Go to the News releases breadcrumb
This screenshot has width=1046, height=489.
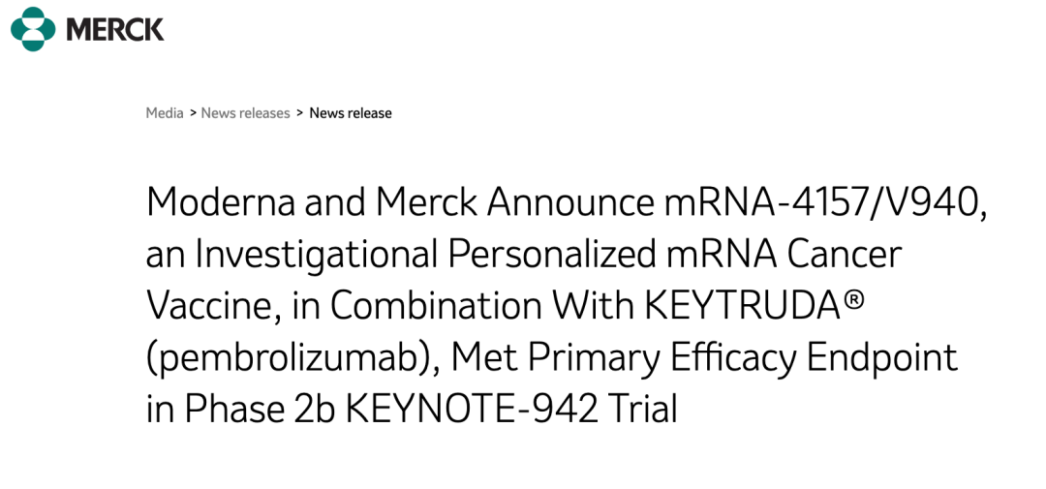[x=245, y=113]
